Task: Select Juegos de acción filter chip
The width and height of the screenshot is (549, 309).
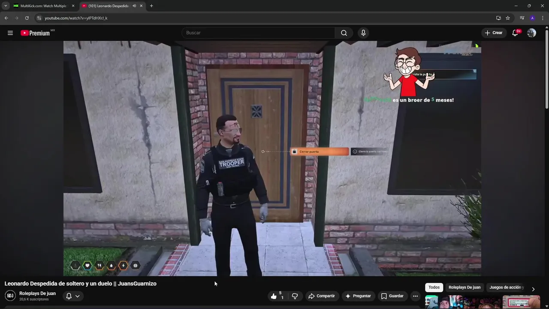Action: click(507, 288)
